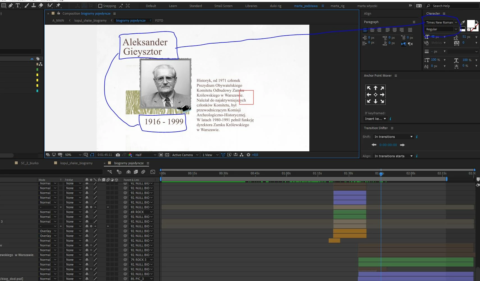
Task: Choose the Eraser tool
Action: coord(41,5)
